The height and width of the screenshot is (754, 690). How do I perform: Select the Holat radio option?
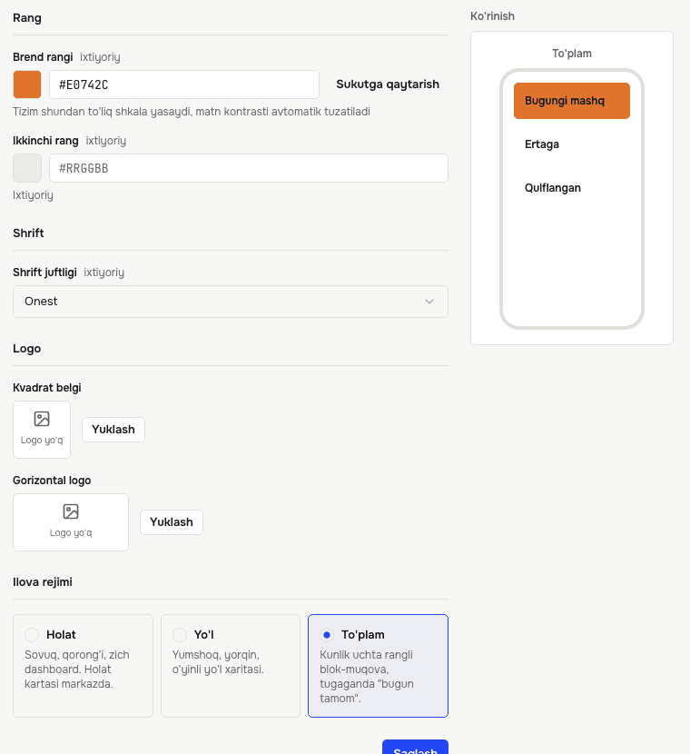click(x=32, y=635)
